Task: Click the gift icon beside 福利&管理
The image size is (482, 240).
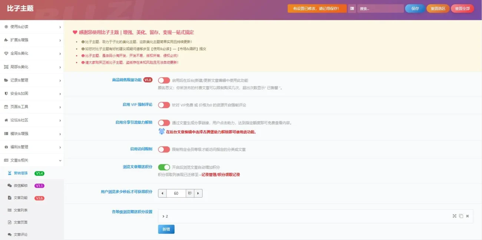Action: click(6, 147)
